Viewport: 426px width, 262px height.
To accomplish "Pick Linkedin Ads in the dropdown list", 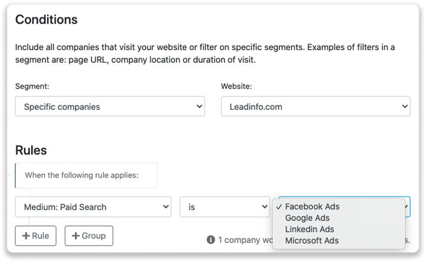I will pyautogui.click(x=309, y=229).
